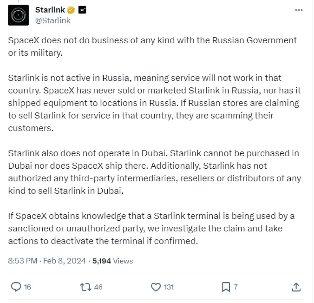The width and height of the screenshot is (314, 303).
Task: Open the @Starlink handle link
Action: click(53, 21)
